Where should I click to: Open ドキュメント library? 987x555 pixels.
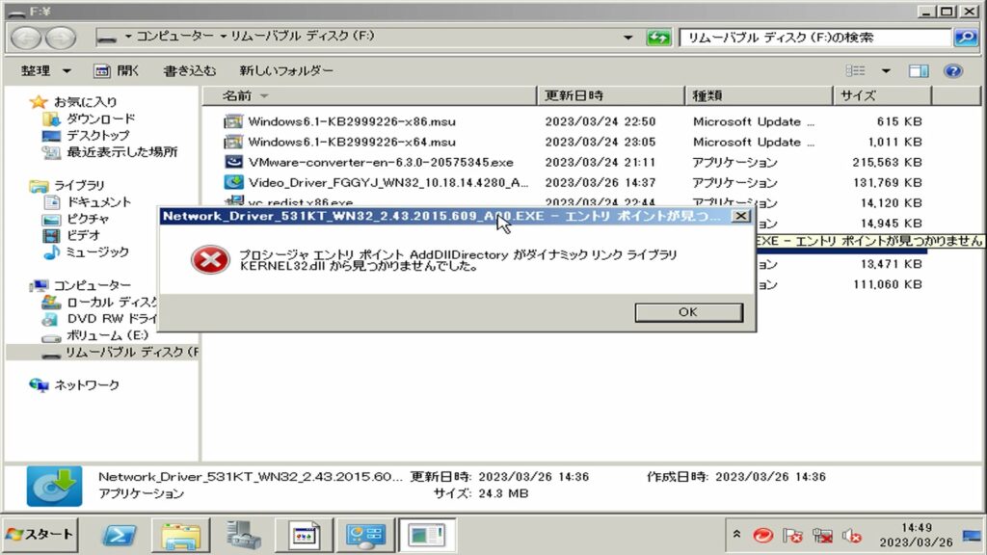(x=99, y=202)
